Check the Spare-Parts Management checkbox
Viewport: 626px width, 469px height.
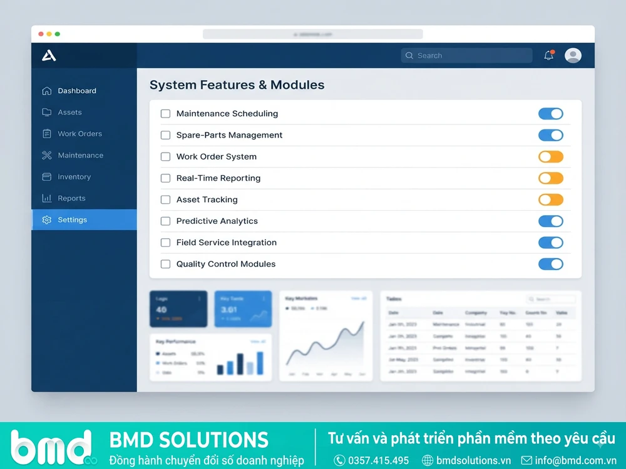pyautogui.click(x=165, y=135)
